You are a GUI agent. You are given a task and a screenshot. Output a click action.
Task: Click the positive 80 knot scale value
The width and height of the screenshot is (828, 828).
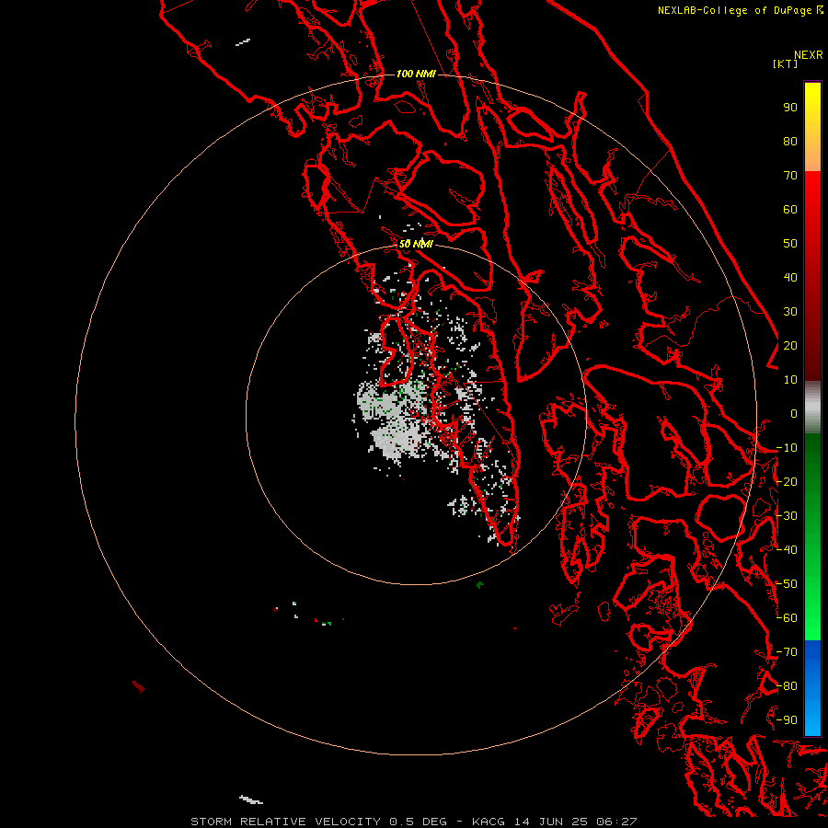[x=790, y=141]
